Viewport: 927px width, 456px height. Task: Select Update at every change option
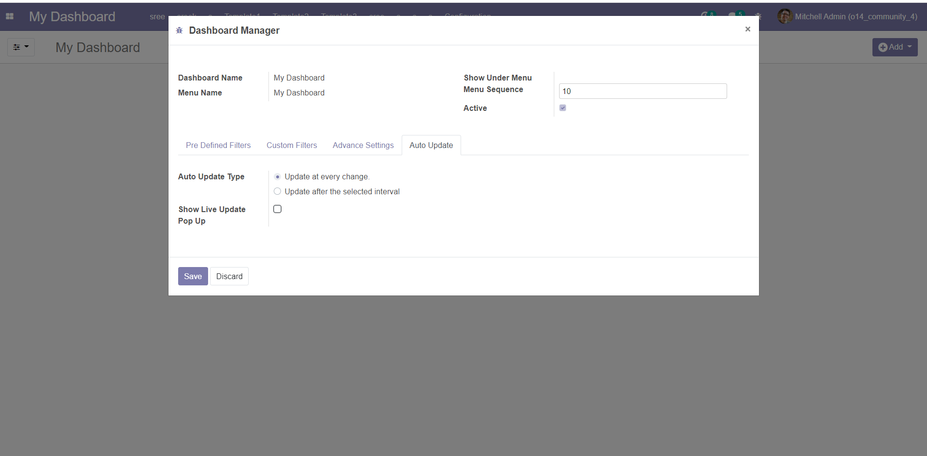[278, 177]
